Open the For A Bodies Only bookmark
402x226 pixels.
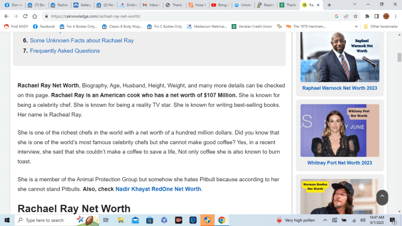(x=78, y=27)
